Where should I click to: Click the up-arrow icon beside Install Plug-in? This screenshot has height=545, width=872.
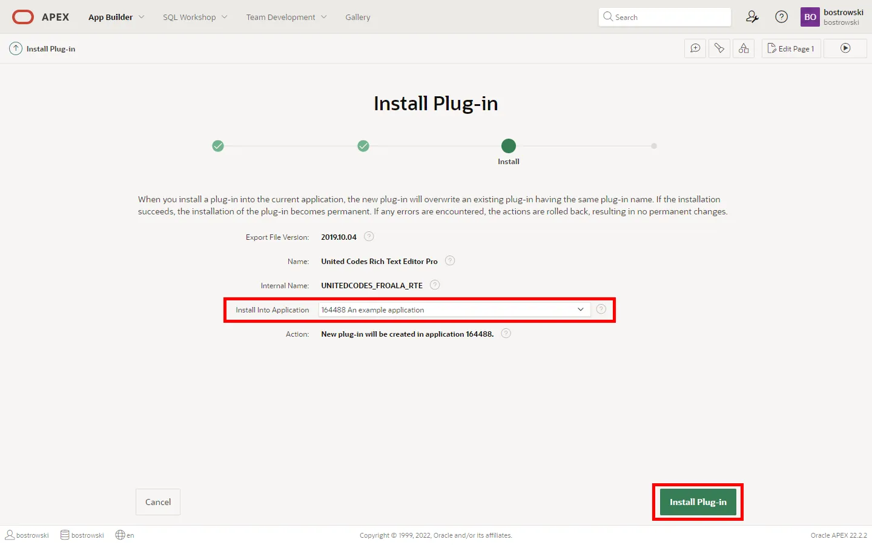pyautogui.click(x=16, y=48)
